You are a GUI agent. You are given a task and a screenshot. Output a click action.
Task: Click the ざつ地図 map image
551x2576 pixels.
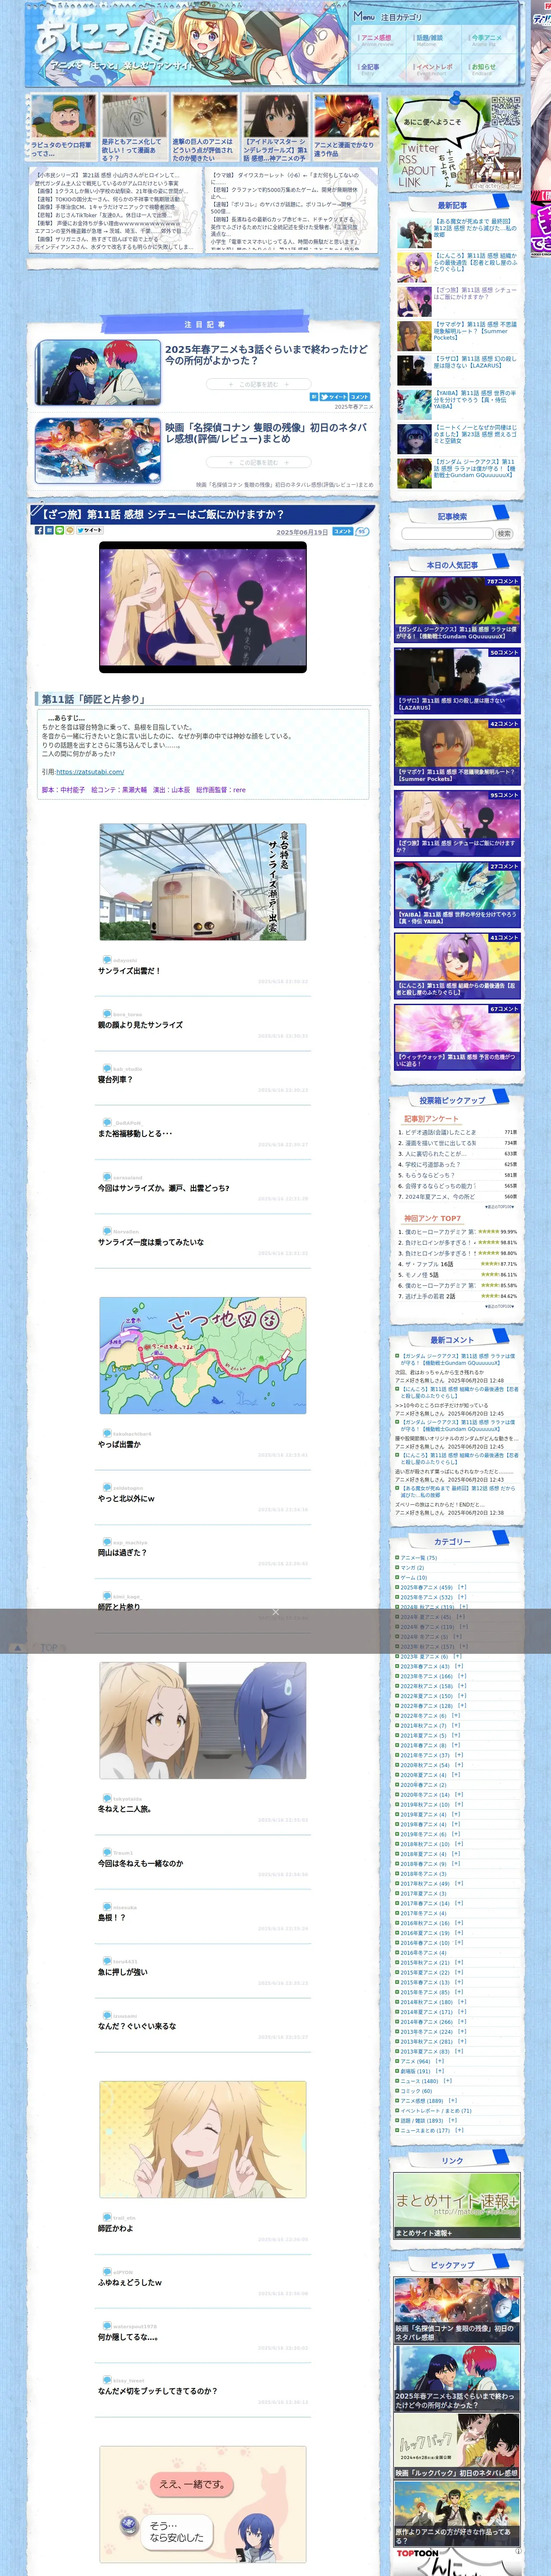[x=203, y=1356]
